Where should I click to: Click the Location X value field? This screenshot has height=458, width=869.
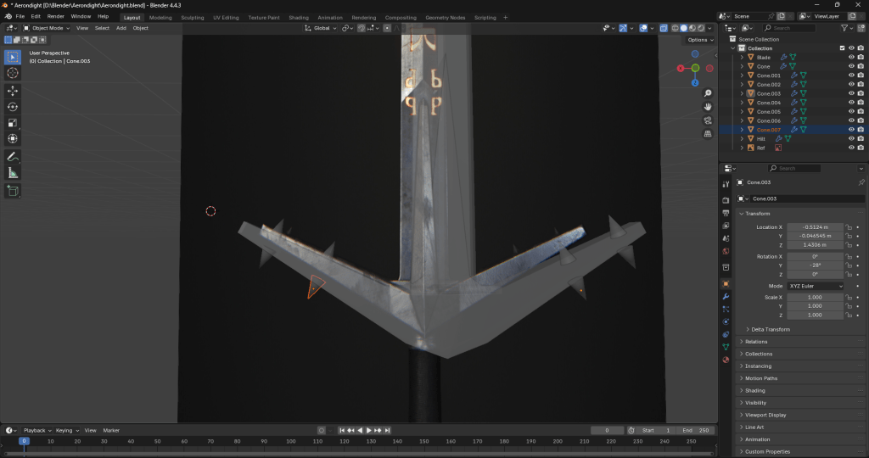click(x=815, y=227)
